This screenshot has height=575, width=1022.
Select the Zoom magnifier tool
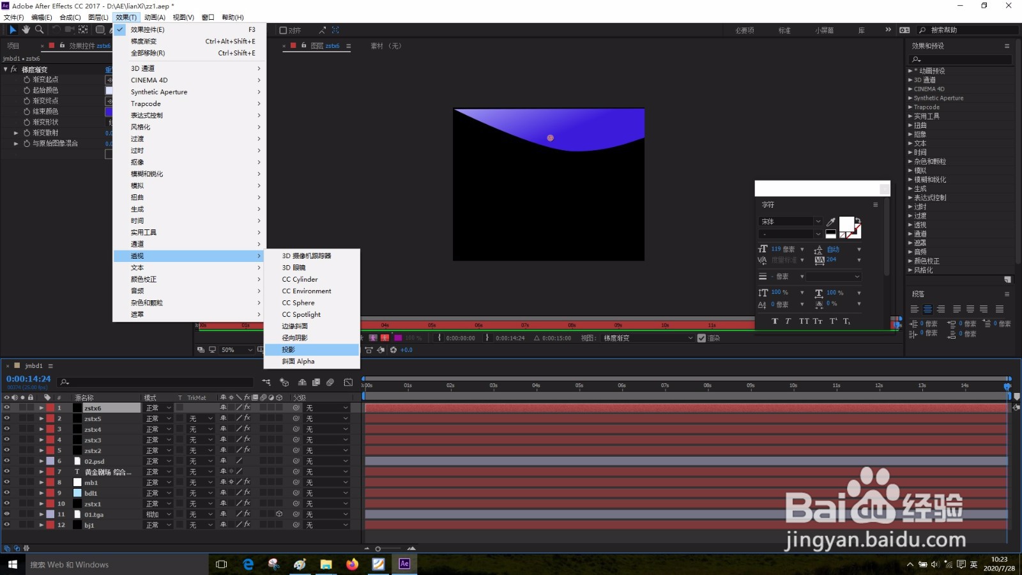(40, 29)
